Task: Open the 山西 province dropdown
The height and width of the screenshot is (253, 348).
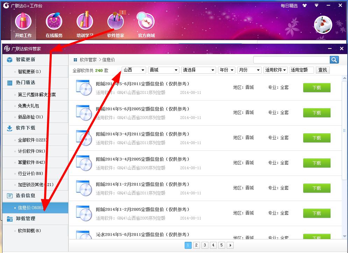Action: [x=134, y=70]
